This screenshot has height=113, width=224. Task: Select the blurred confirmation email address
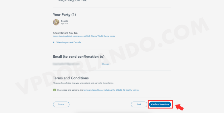66,64
